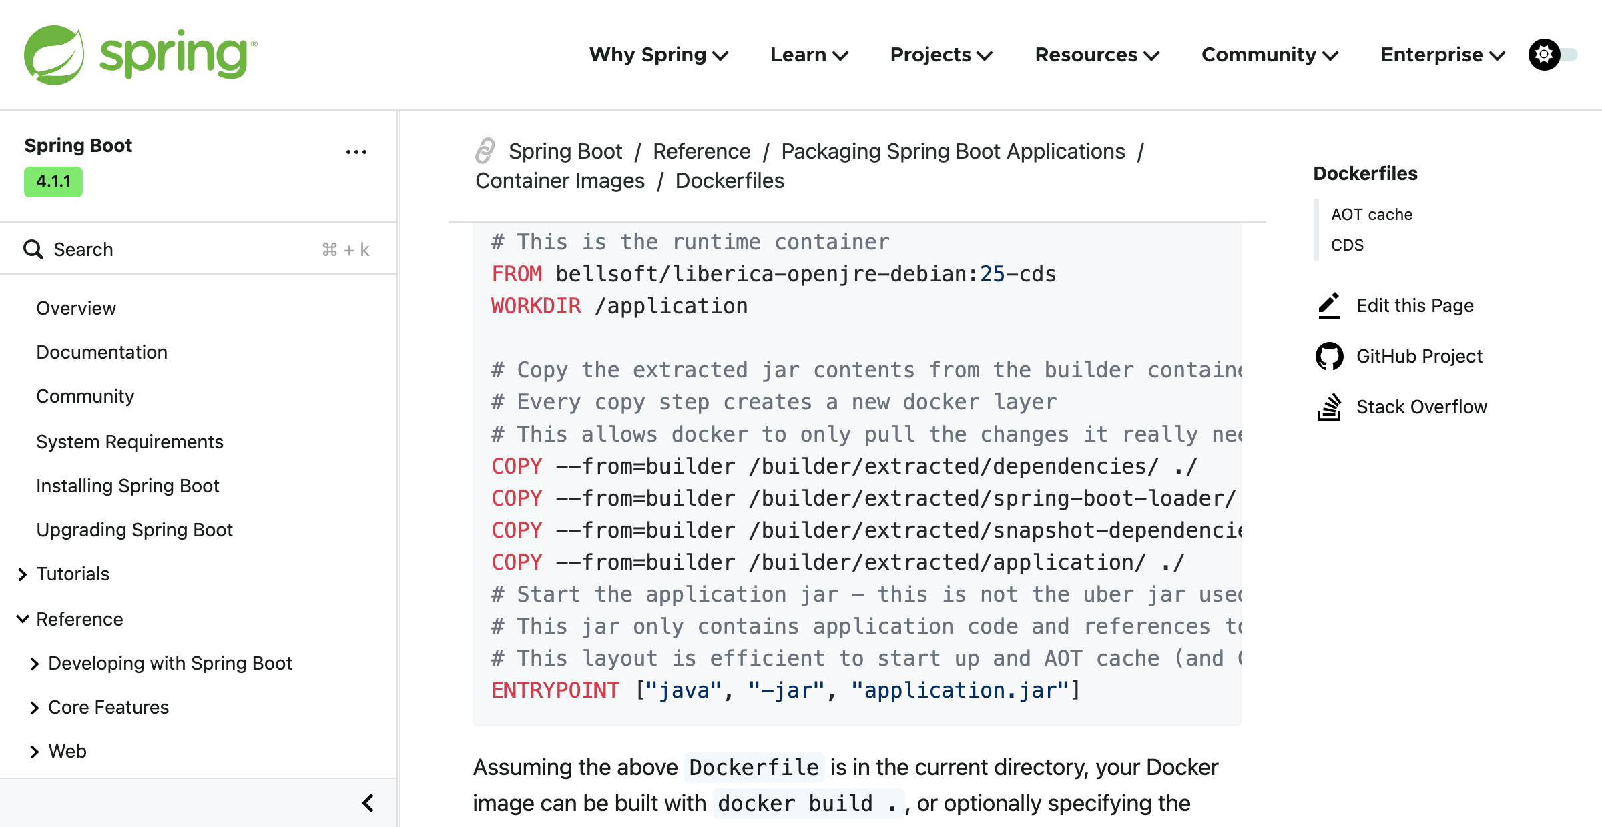Screen dimensions: 1602x827
Task: Select the 4.1.1 version badge
Action: (x=53, y=181)
